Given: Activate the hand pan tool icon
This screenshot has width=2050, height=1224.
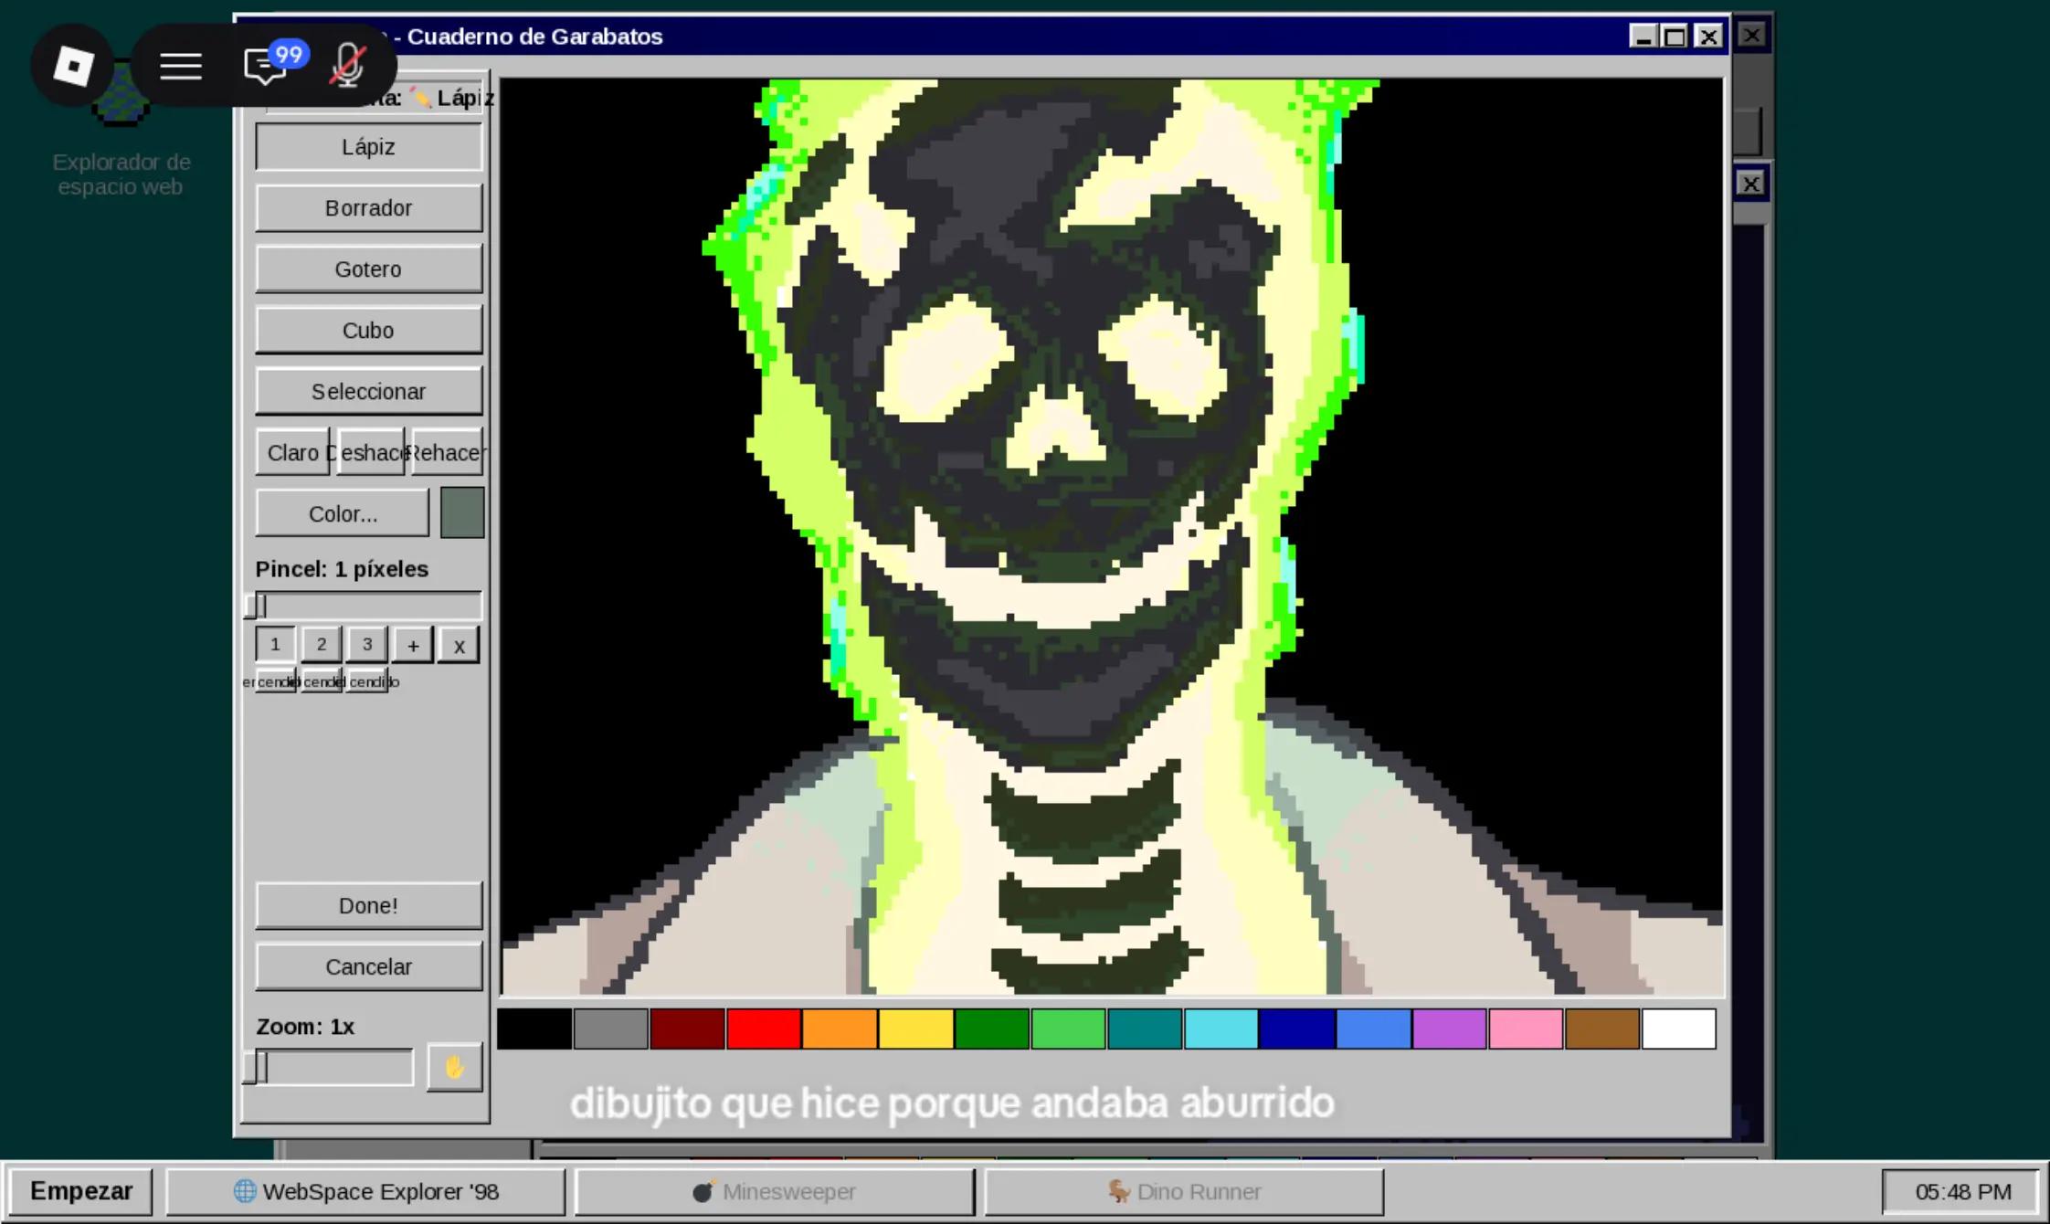Looking at the screenshot, I should [x=454, y=1067].
